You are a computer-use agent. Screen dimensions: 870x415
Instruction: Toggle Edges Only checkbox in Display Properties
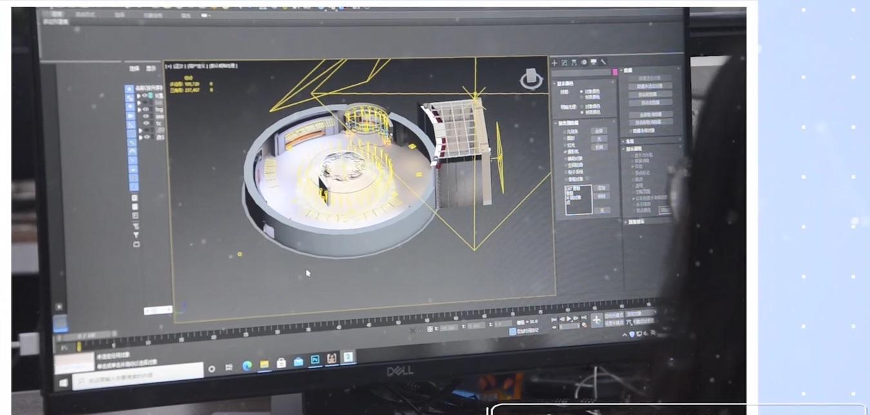point(633,167)
